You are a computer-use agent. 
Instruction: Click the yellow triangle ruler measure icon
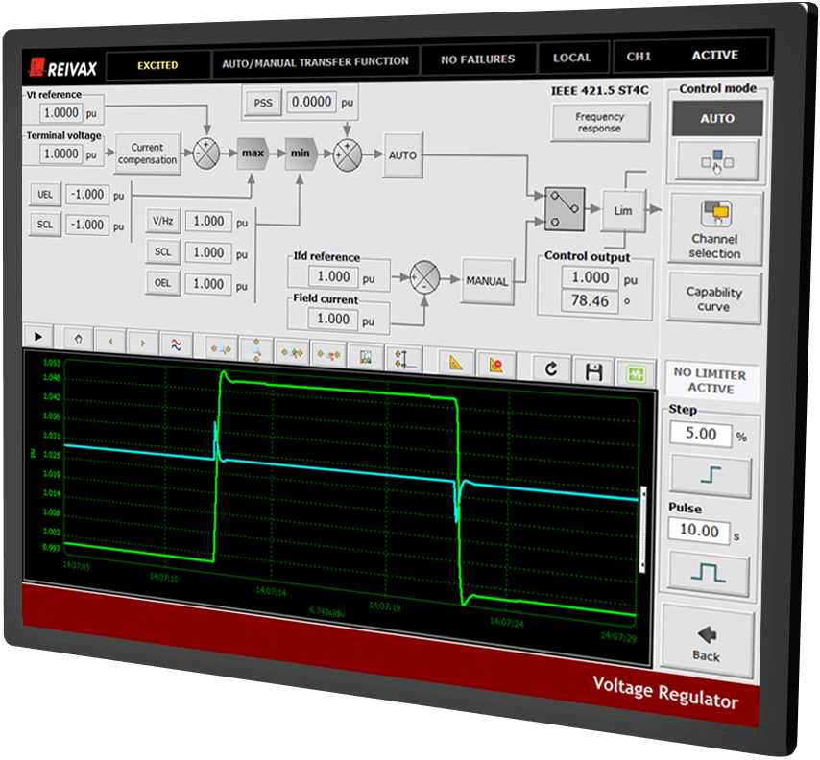455,363
